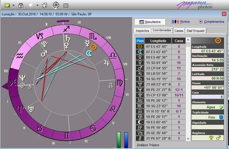Select the Sun row icon in table
The image size is (229, 149).
click(x=140, y=46)
